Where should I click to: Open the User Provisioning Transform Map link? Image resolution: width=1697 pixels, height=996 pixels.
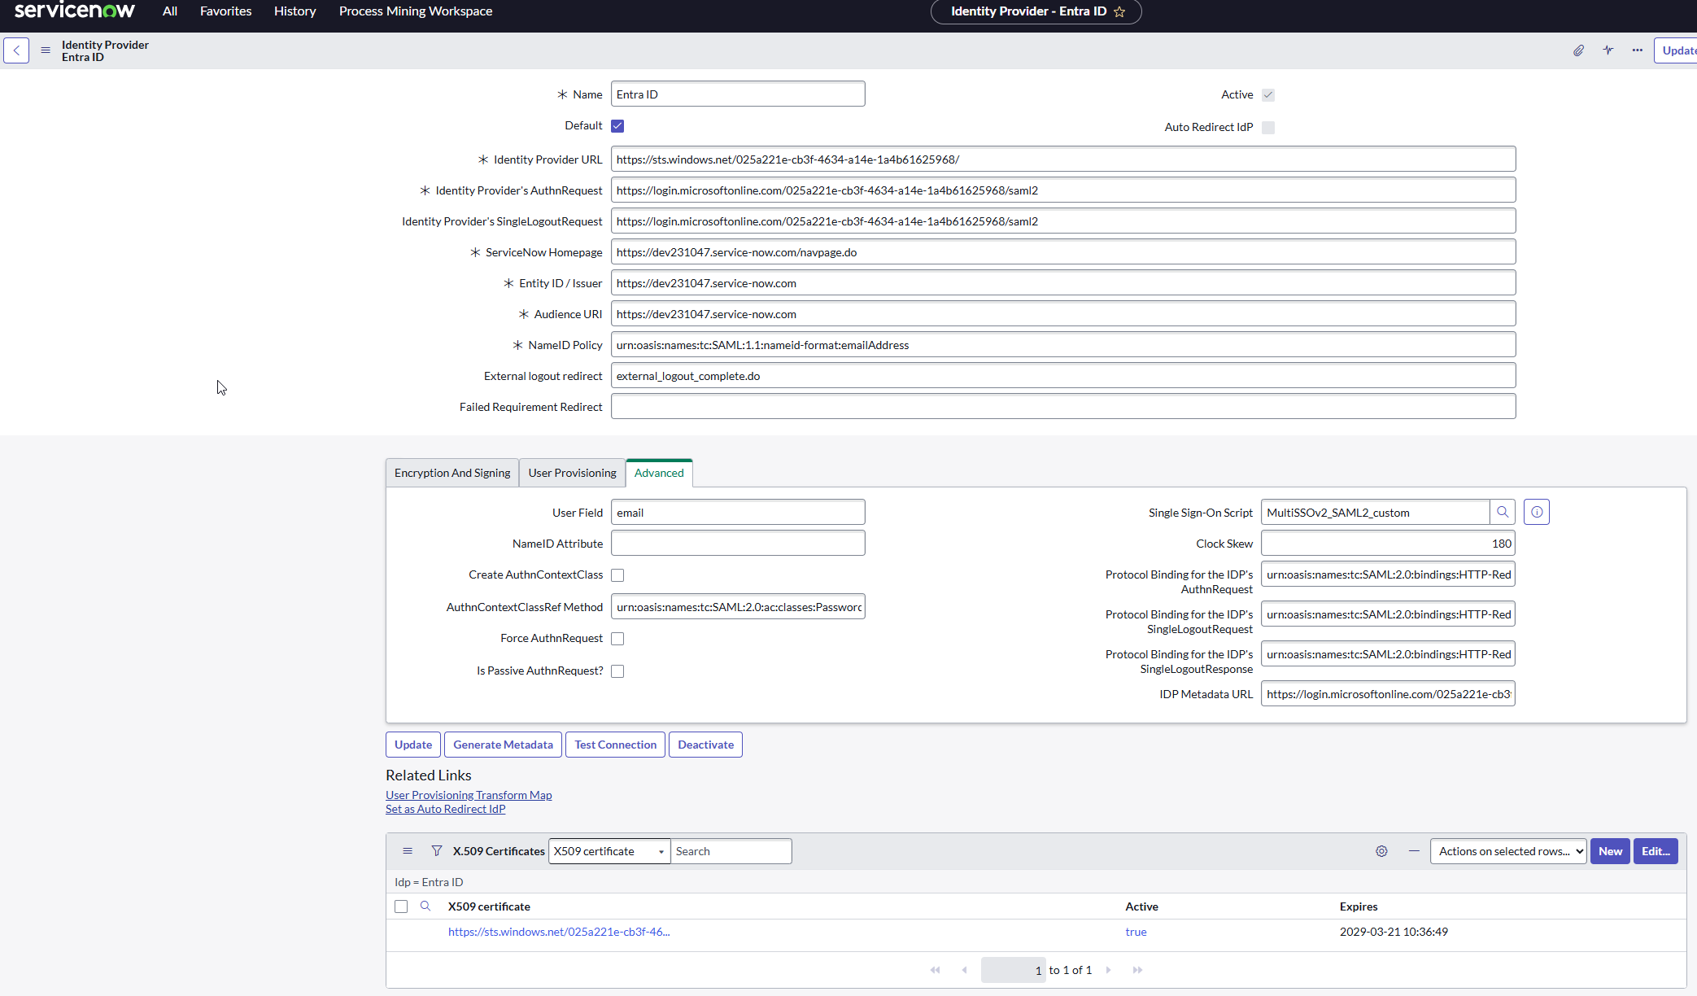click(x=469, y=795)
